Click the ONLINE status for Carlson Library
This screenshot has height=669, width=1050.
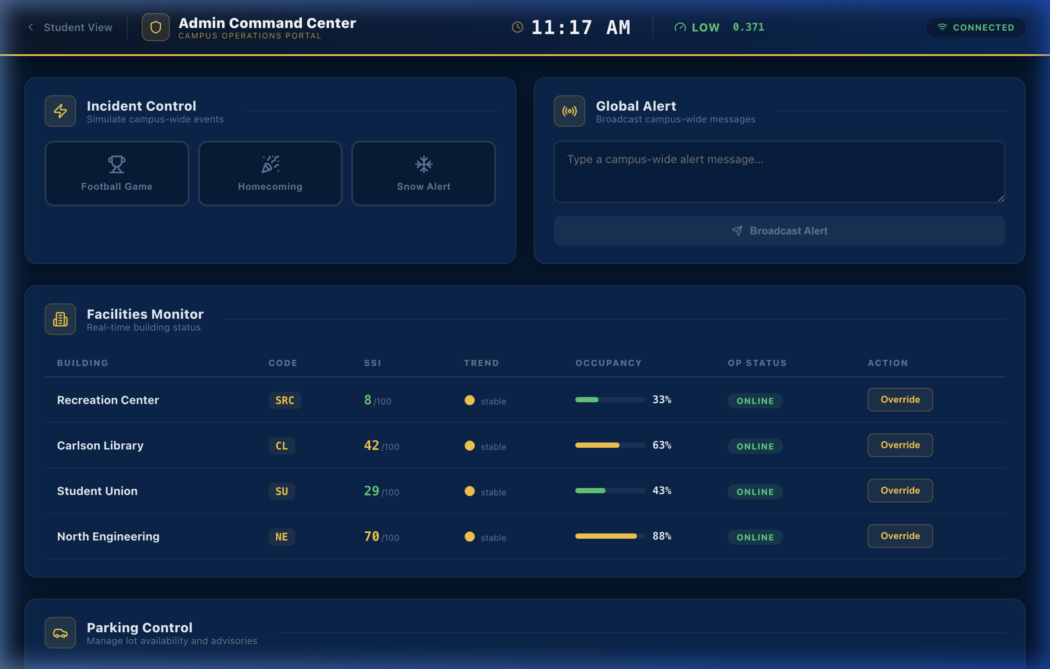755,446
